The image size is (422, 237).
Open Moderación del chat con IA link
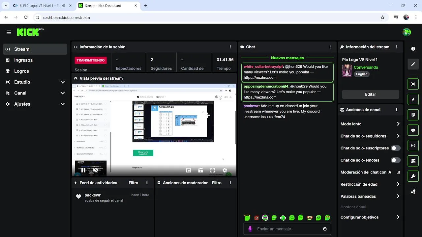tap(370, 172)
